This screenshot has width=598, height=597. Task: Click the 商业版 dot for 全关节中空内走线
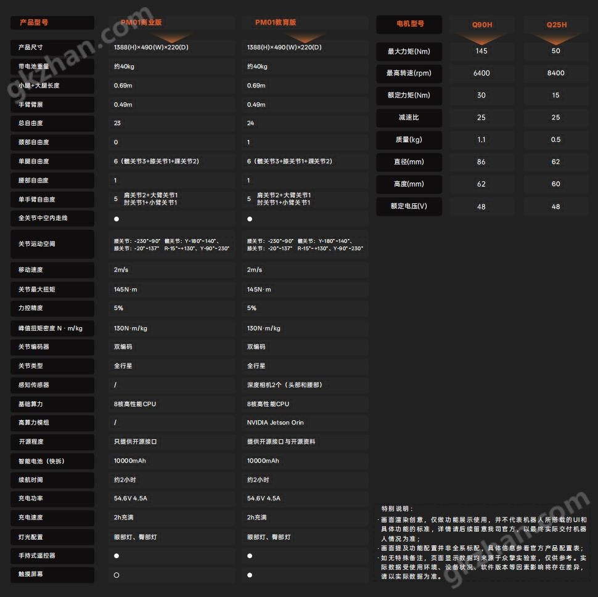[117, 219]
